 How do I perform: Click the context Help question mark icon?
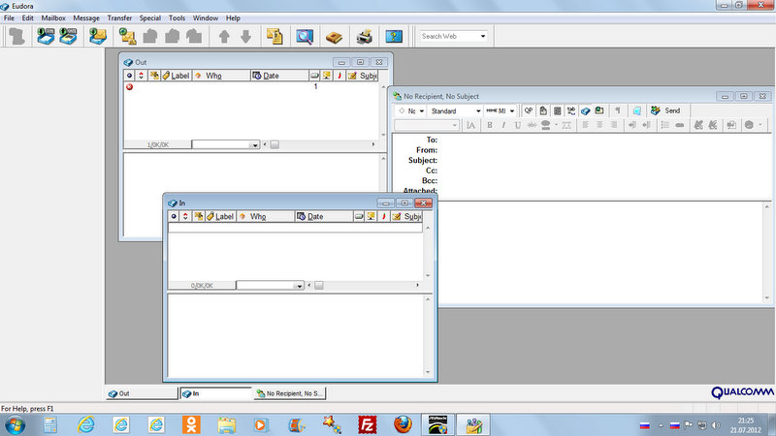394,36
